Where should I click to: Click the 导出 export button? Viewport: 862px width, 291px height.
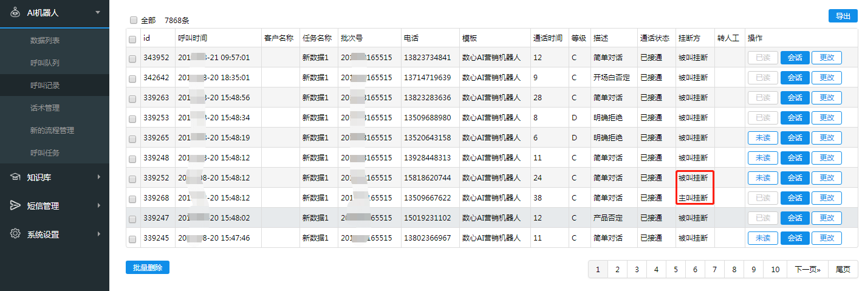pyautogui.click(x=843, y=16)
